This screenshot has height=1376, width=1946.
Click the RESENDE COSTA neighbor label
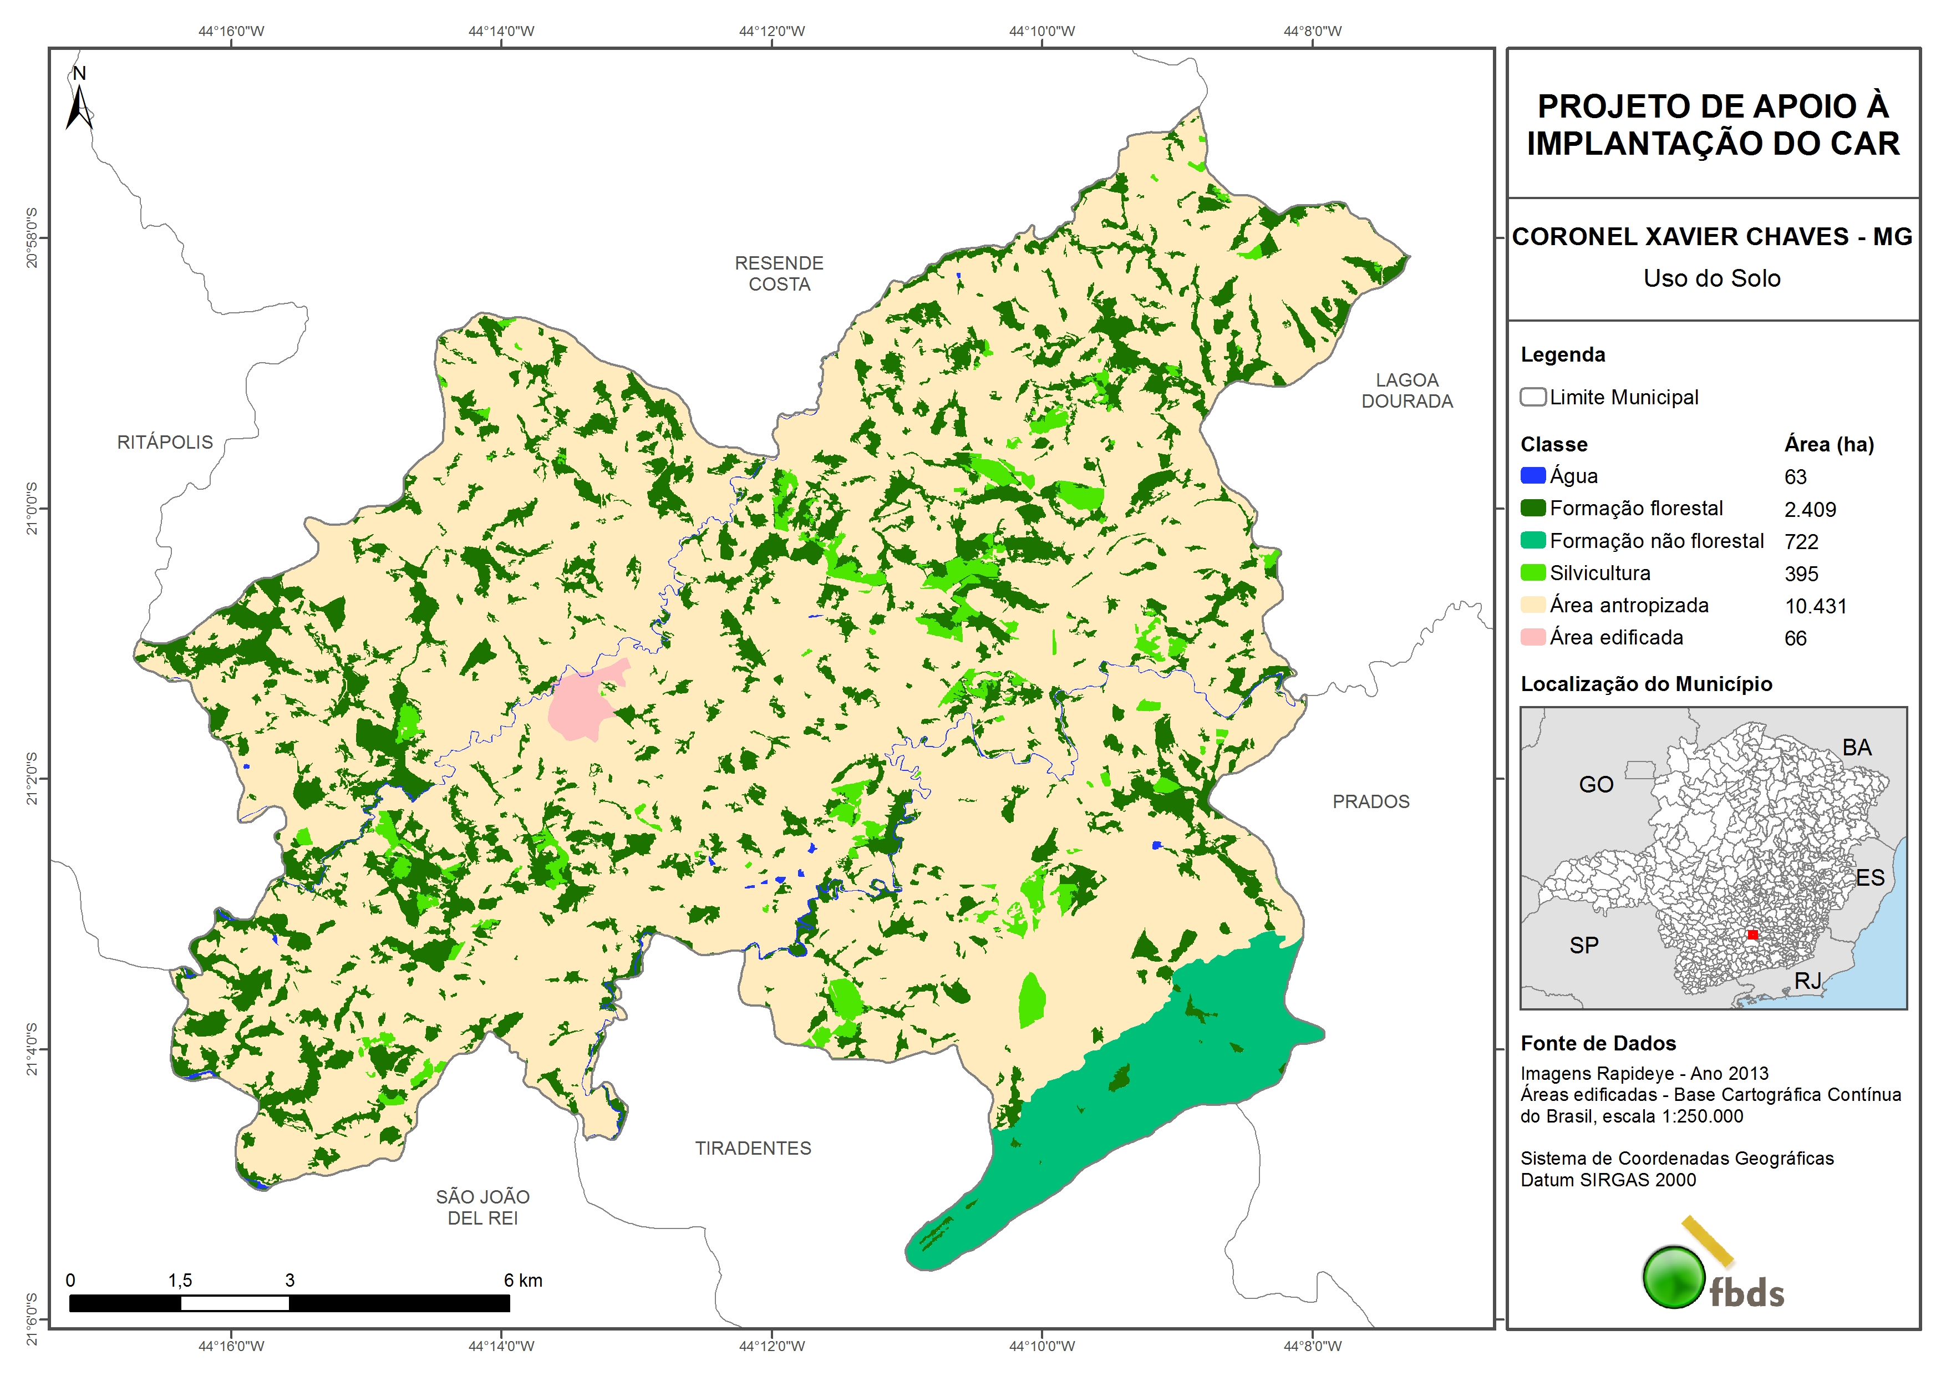pyautogui.click(x=779, y=273)
